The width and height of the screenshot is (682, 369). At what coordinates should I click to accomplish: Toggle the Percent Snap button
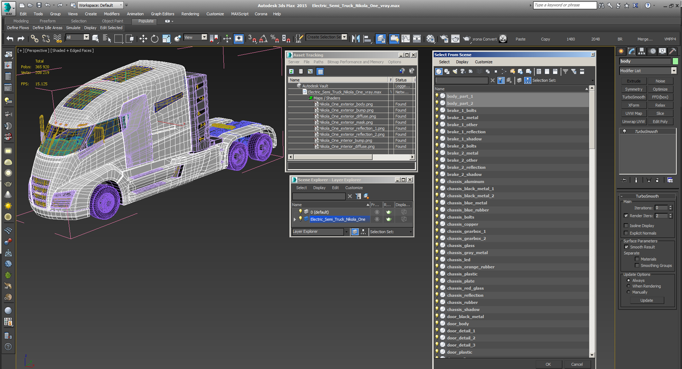click(275, 39)
